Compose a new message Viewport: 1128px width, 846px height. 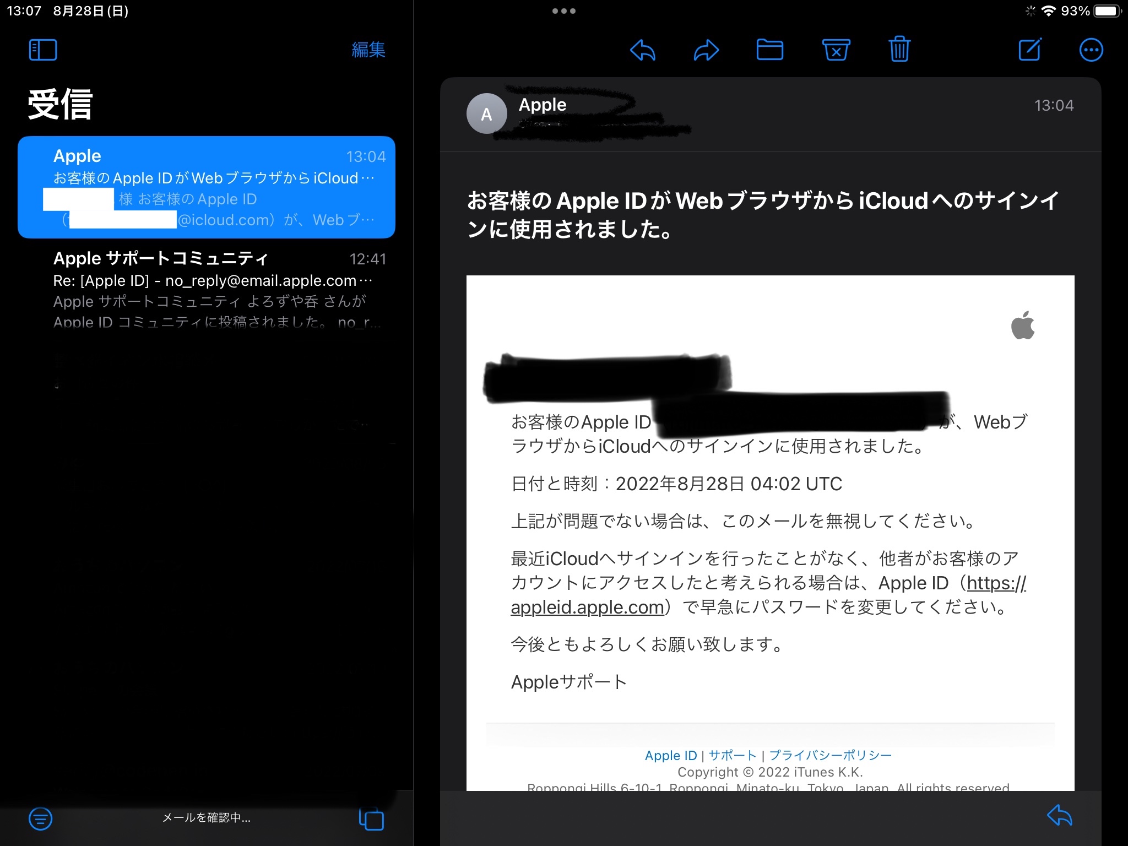point(1030,50)
